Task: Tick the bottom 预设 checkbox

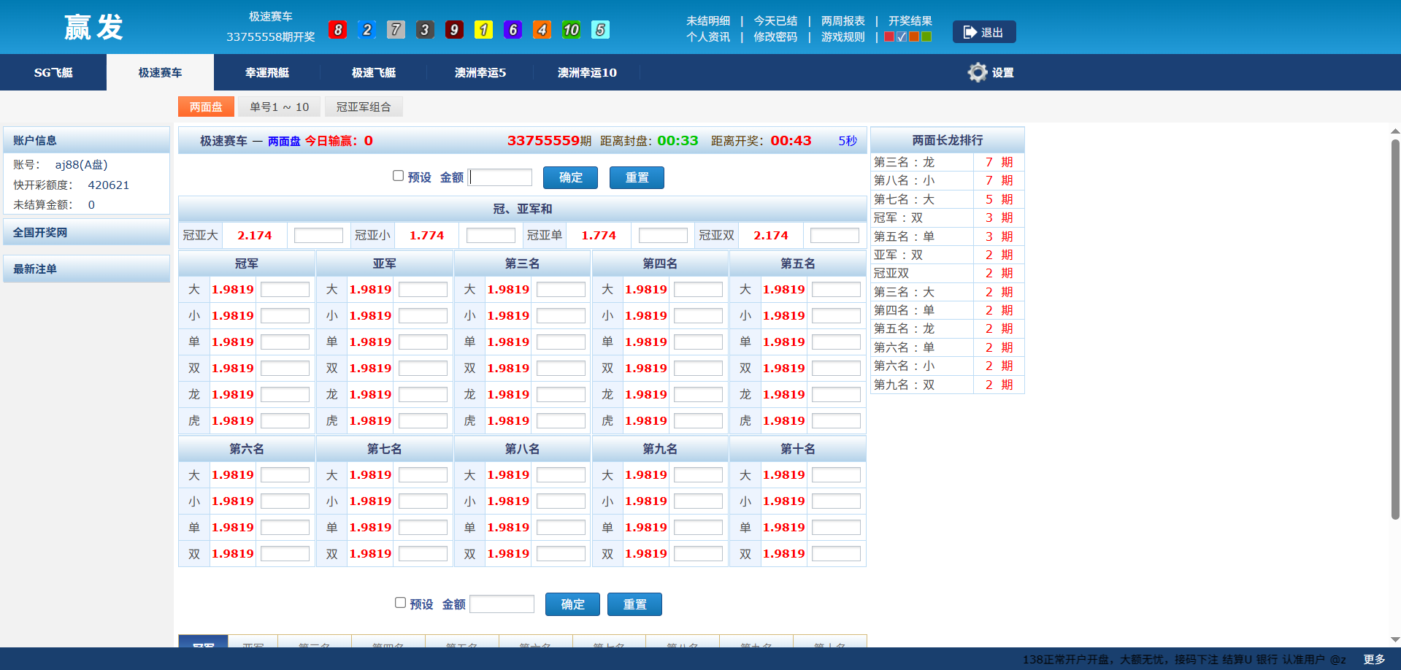Action: click(x=400, y=603)
